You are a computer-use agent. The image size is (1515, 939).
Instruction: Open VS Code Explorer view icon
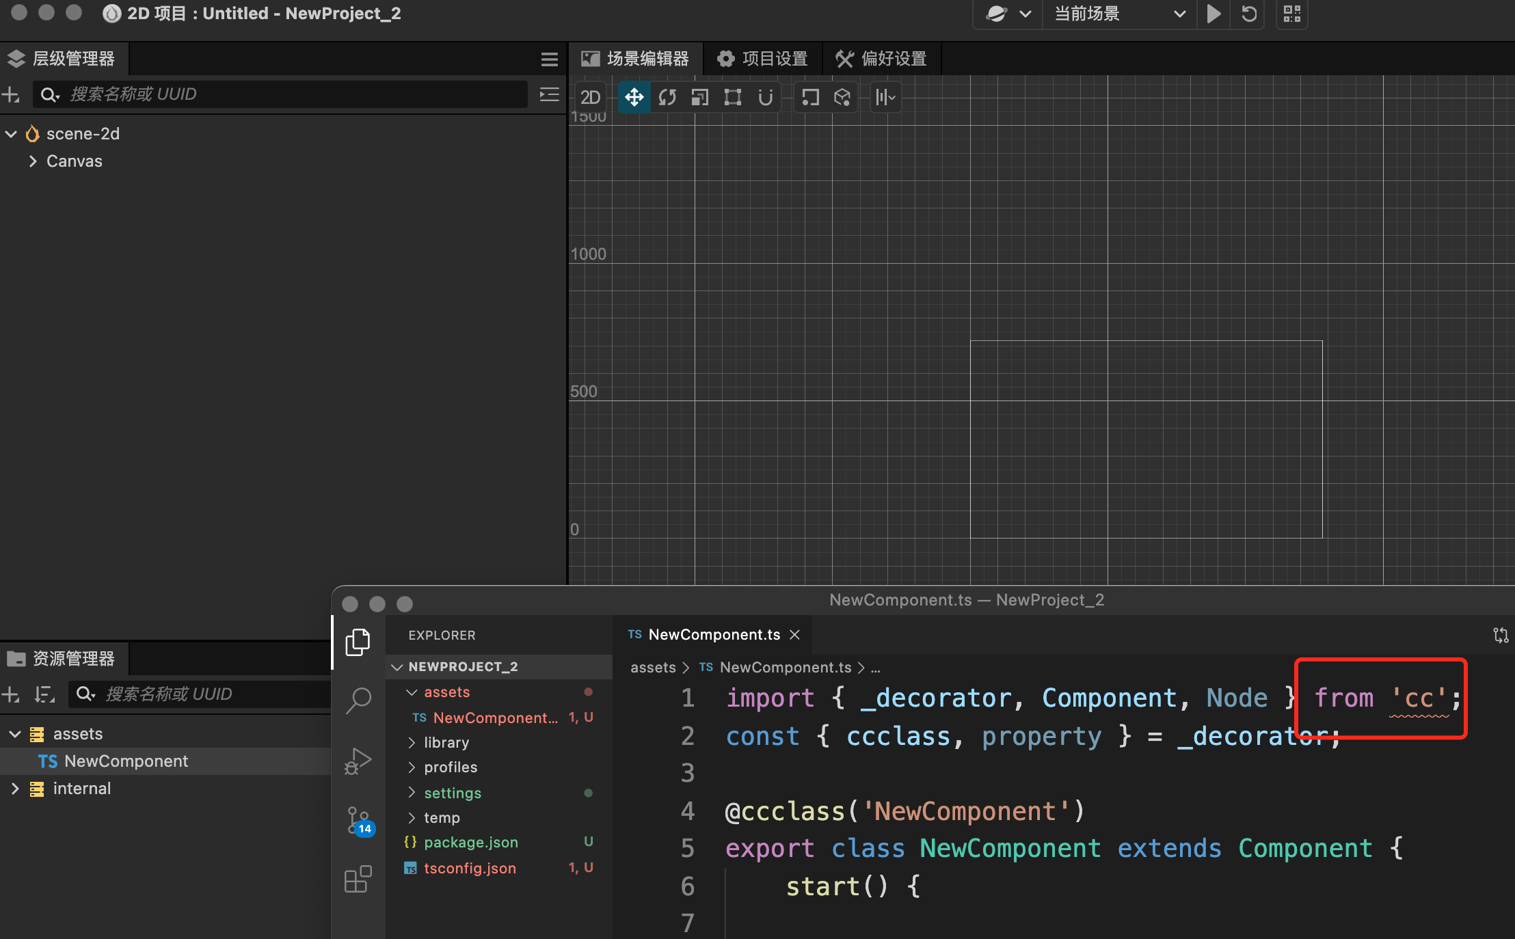pyautogui.click(x=358, y=642)
